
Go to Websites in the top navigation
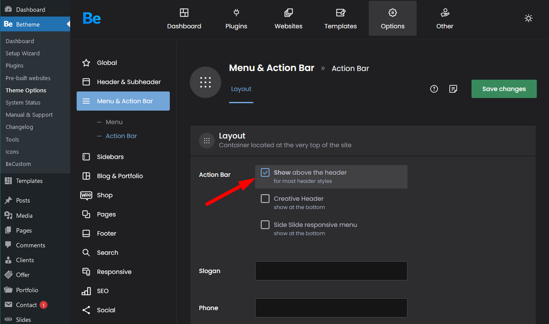click(x=288, y=19)
